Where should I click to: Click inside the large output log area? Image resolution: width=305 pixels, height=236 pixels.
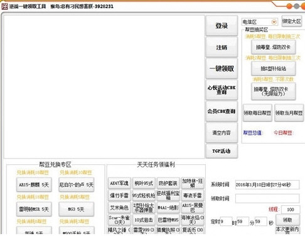click(x=104, y=87)
